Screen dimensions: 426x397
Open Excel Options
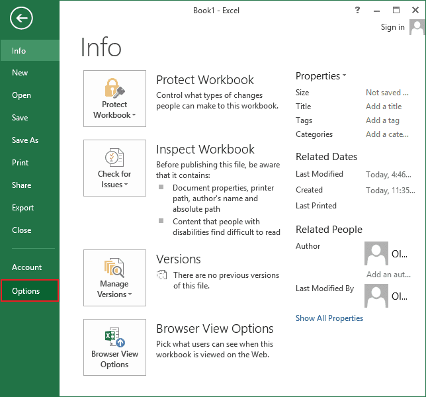[30, 290]
